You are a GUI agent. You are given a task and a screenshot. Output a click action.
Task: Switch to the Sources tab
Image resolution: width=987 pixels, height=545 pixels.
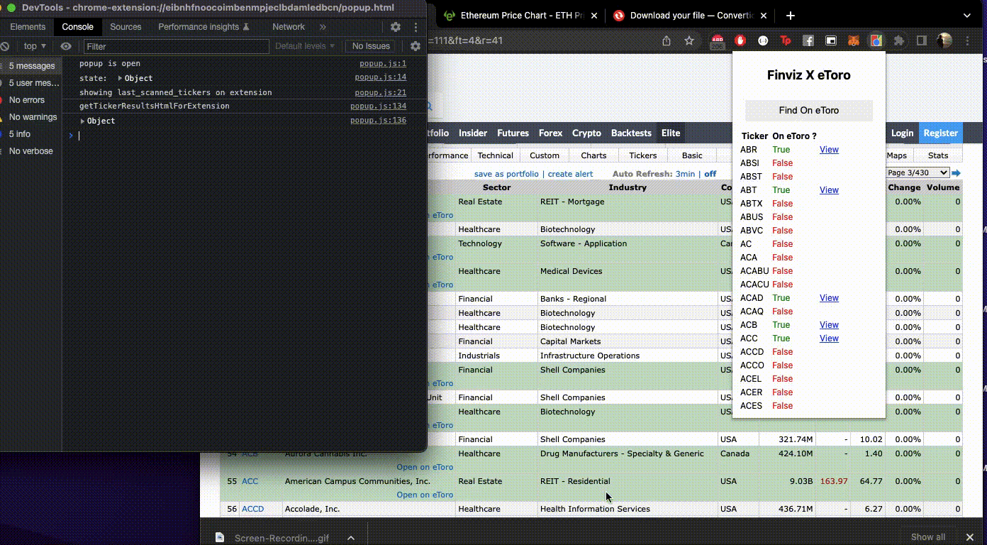click(x=126, y=27)
